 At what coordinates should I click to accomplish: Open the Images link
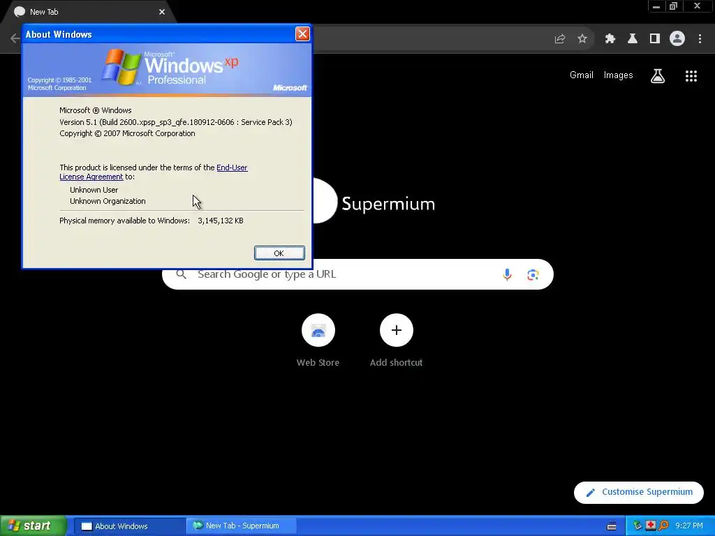coord(619,75)
